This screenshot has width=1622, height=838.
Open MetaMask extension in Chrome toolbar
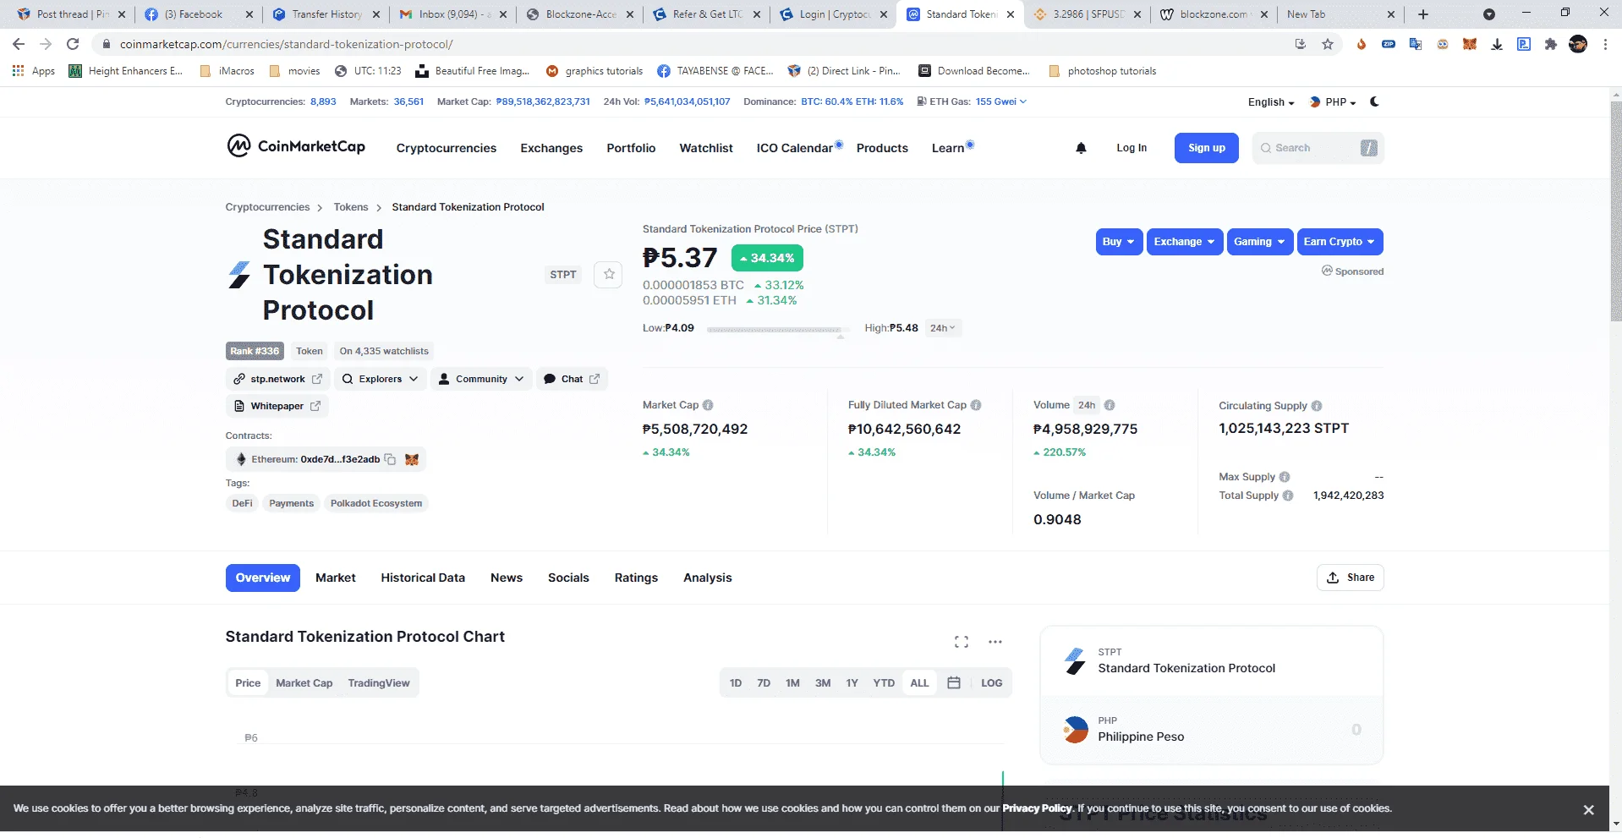(1470, 44)
